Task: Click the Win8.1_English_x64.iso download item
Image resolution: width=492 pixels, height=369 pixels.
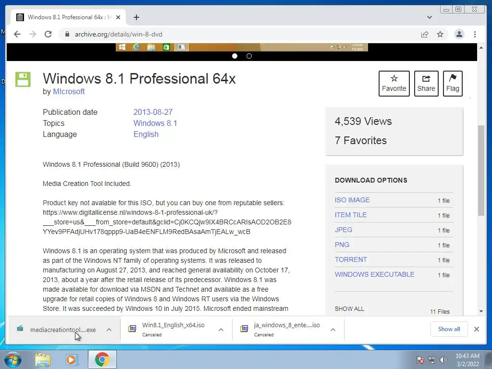Action: click(173, 329)
